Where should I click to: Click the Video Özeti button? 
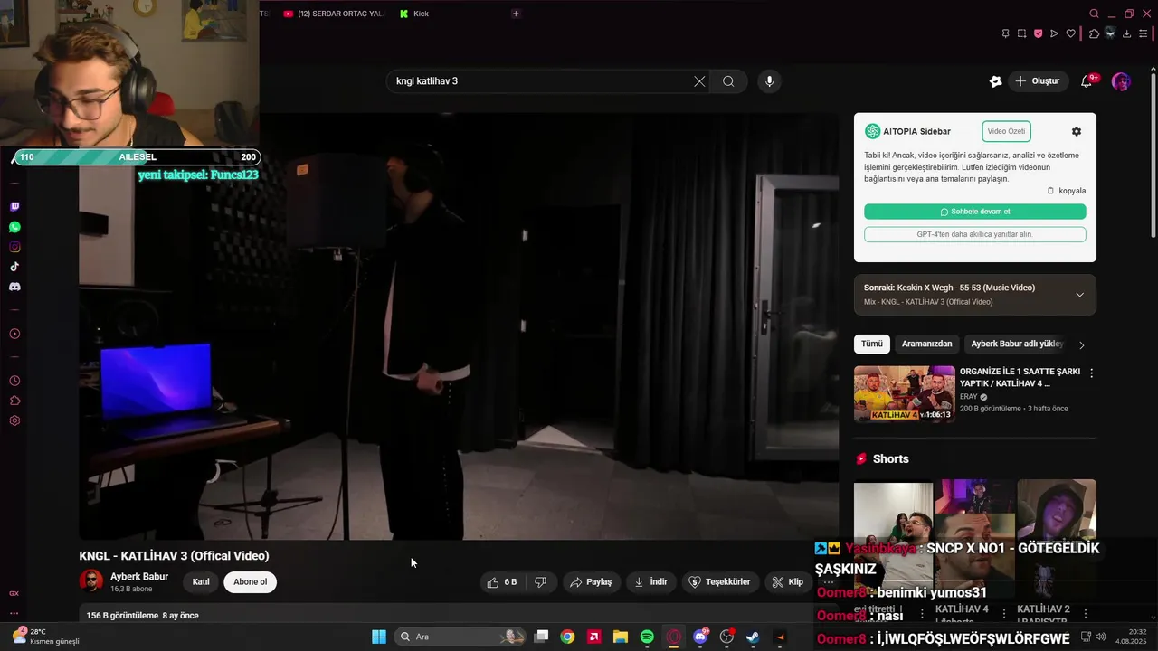[1006, 131]
